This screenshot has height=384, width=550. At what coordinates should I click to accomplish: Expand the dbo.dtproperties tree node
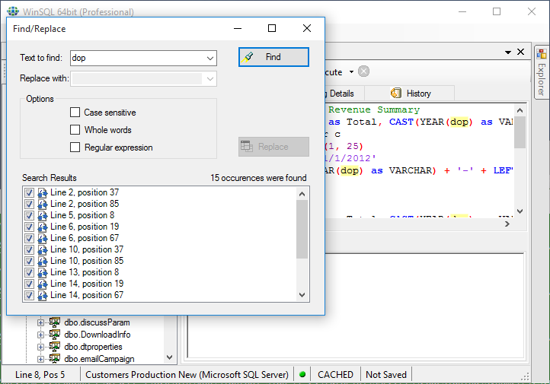coord(40,347)
